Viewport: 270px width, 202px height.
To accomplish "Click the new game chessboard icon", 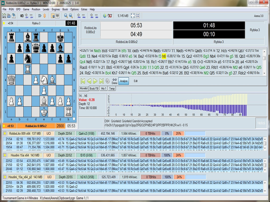I will [x=4, y=16].
